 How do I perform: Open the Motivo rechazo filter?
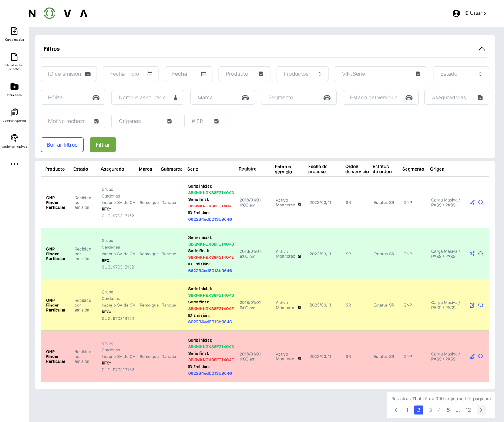point(73,121)
